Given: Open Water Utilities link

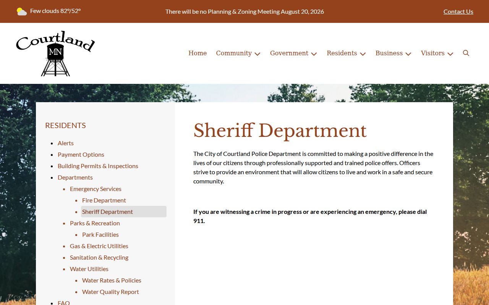Looking at the screenshot, I should tap(89, 269).
